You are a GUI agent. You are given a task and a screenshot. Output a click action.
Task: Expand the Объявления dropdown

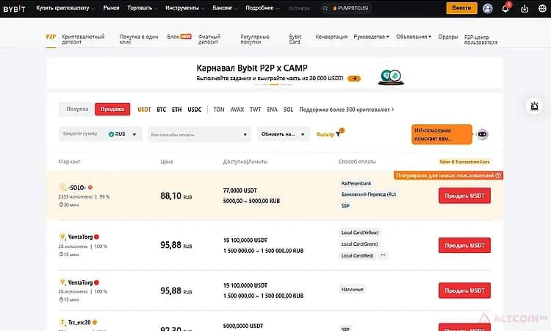(x=414, y=37)
